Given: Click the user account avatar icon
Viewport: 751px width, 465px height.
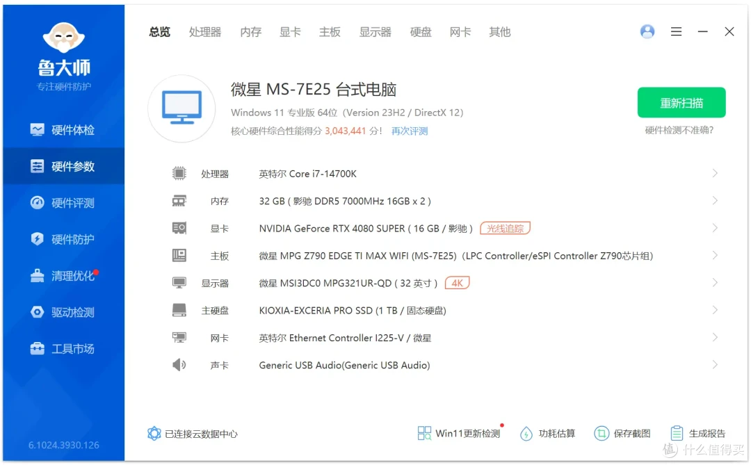Looking at the screenshot, I should pyautogui.click(x=647, y=31).
